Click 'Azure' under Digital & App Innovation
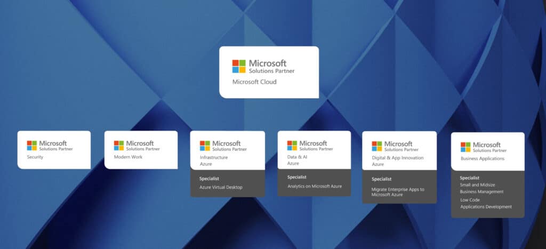Screen dimensions: 546x249 (x=378, y=164)
